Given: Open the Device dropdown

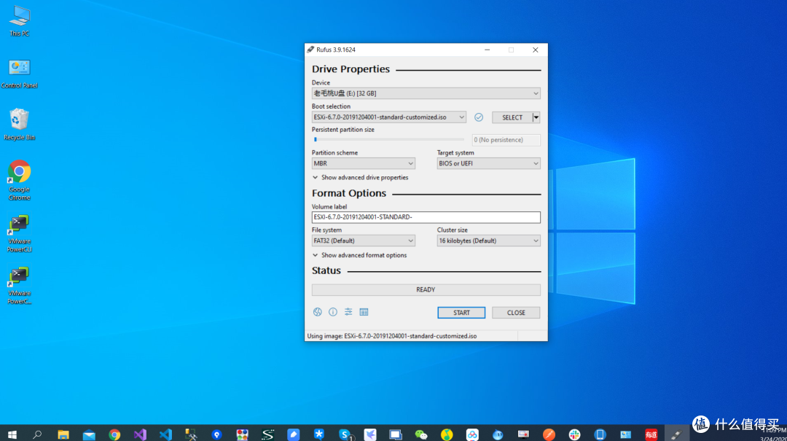Looking at the screenshot, I should 426,93.
